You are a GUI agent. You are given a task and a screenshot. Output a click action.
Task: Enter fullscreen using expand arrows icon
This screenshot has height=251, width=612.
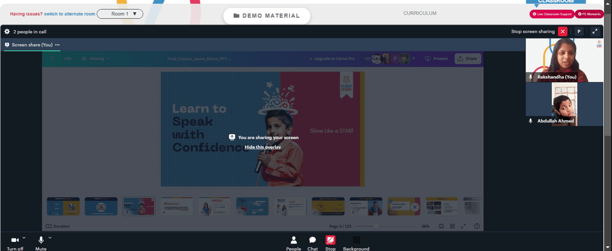[595, 32]
